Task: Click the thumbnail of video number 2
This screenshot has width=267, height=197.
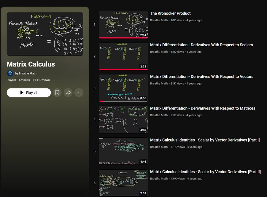Action: coord(123,56)
